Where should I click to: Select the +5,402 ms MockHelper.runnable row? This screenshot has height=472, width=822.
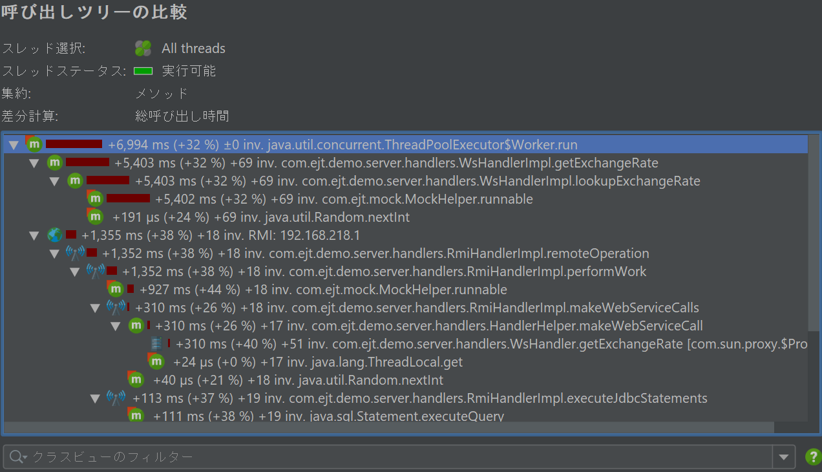click(x=344, y=199)
